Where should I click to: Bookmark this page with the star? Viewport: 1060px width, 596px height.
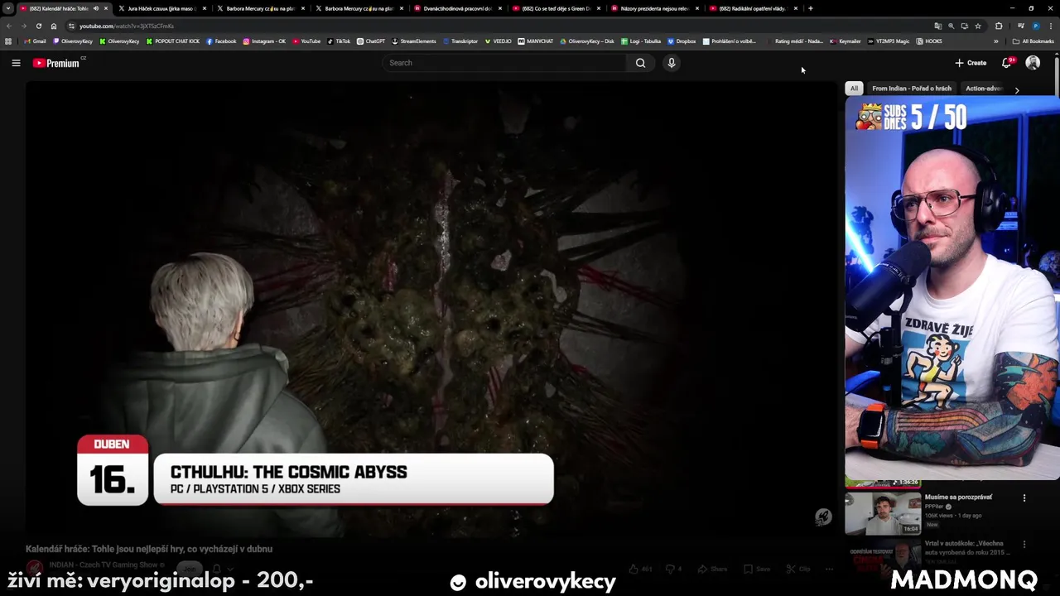coord(978,26)
